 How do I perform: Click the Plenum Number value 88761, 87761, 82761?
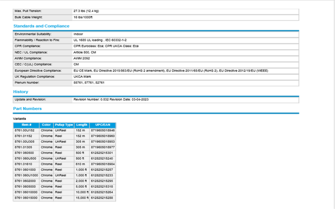(89, 82)
